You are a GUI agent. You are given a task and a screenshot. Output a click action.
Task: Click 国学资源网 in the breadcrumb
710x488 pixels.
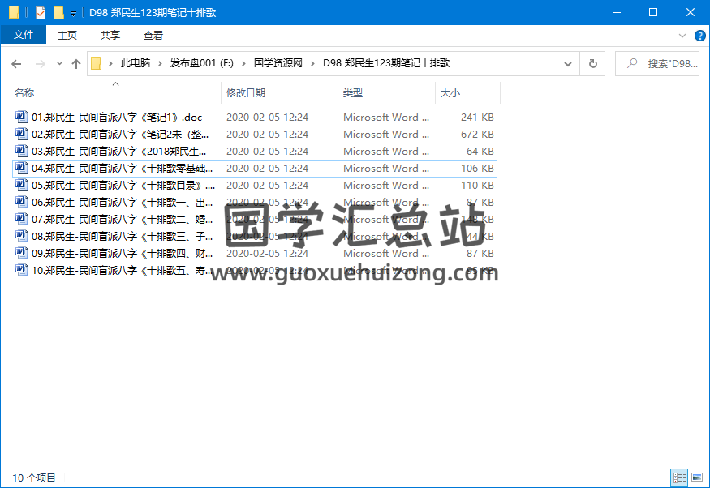pyautogui.click(x=278, y=63)
